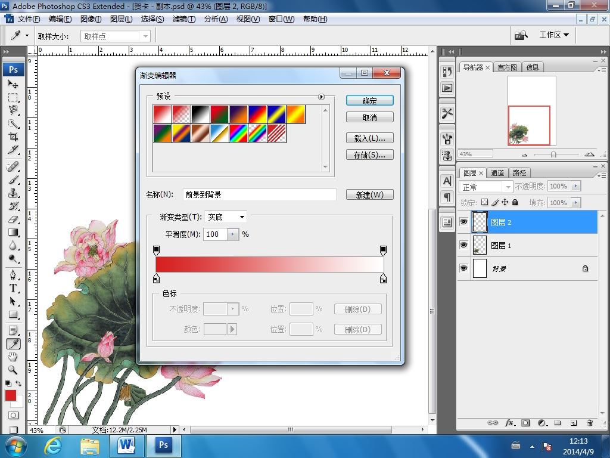The image size is (610, 458).
Task: Select left color stop below gradient bar
Action: (157, 278)
